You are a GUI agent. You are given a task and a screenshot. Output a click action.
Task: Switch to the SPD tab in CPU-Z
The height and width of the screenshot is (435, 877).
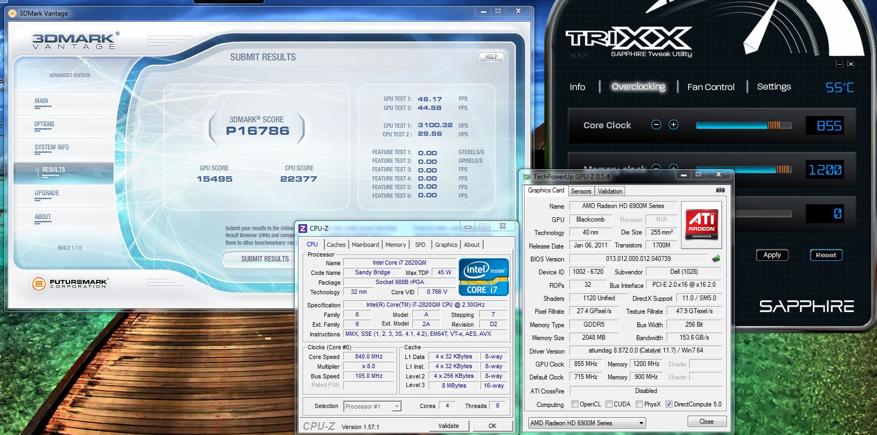coord(420,245)
